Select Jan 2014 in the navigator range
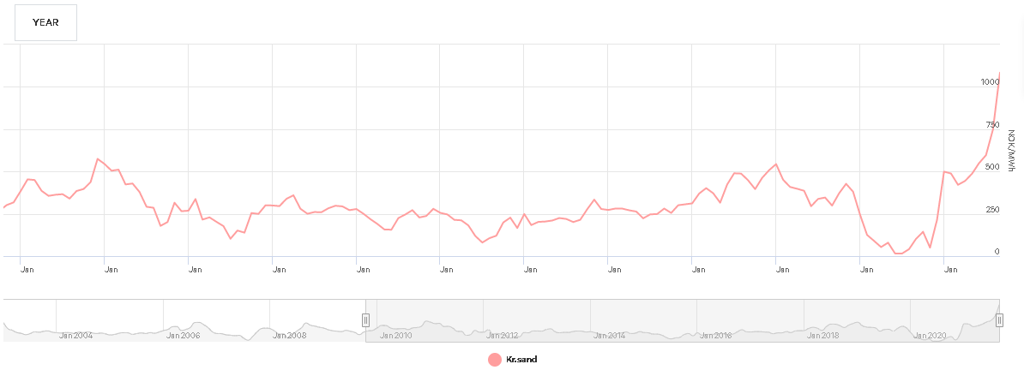The height and width of the screenshot is (376, 1024). [610, 335]
